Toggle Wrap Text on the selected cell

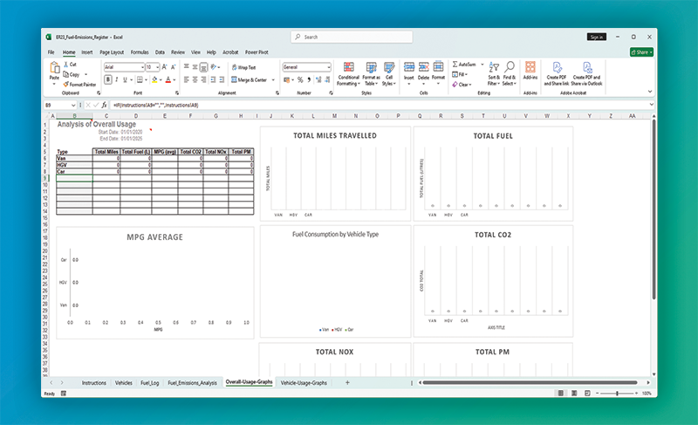[x=243, y=66]
